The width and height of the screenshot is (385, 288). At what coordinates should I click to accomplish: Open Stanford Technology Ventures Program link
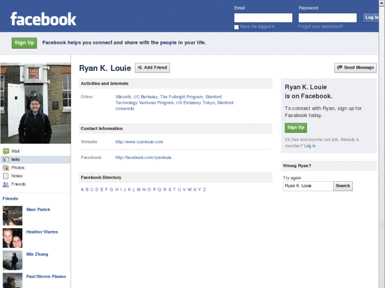(145, 103)
